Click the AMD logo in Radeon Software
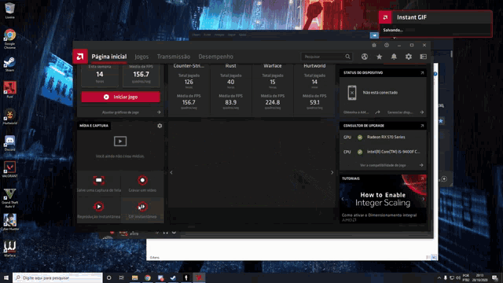503x283 pixels. tap(80, 57)
